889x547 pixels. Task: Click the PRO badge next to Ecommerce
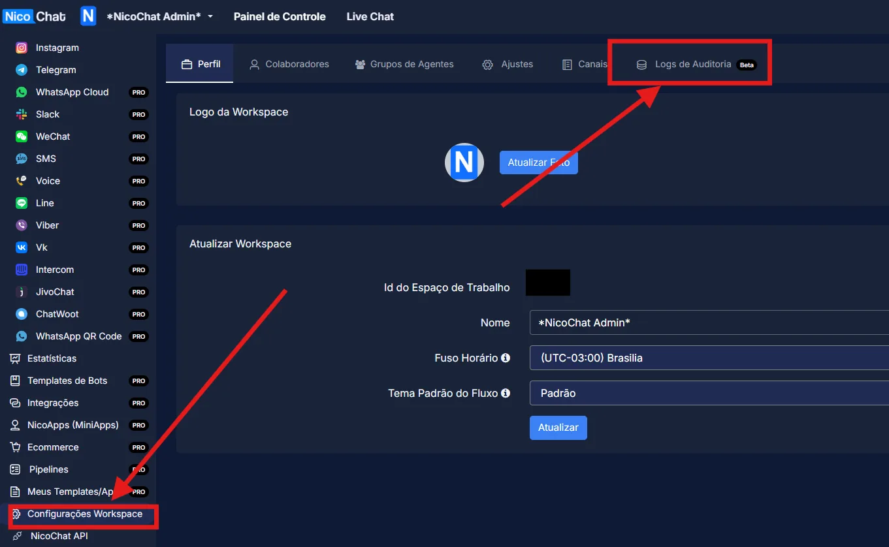138,447
